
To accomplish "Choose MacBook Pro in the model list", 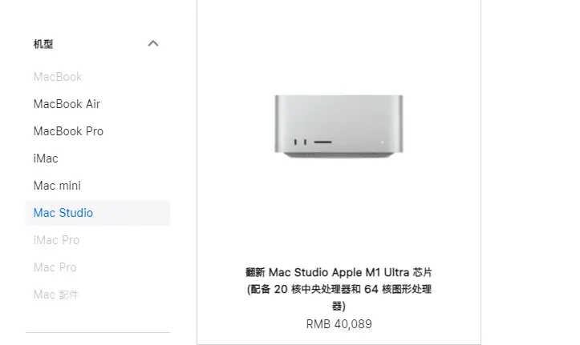I will point(68,131).
